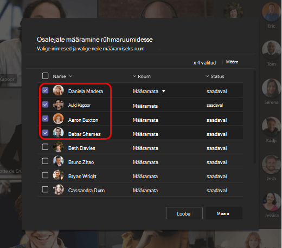Click Bryan Wright's avatar picture
This screenshot has width=282, height=248.
pos(58,175)
